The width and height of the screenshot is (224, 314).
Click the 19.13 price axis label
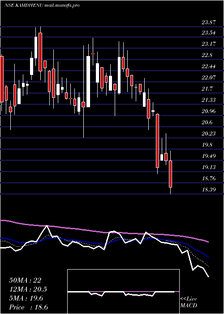pyautogui.click(x=209, y=167)
